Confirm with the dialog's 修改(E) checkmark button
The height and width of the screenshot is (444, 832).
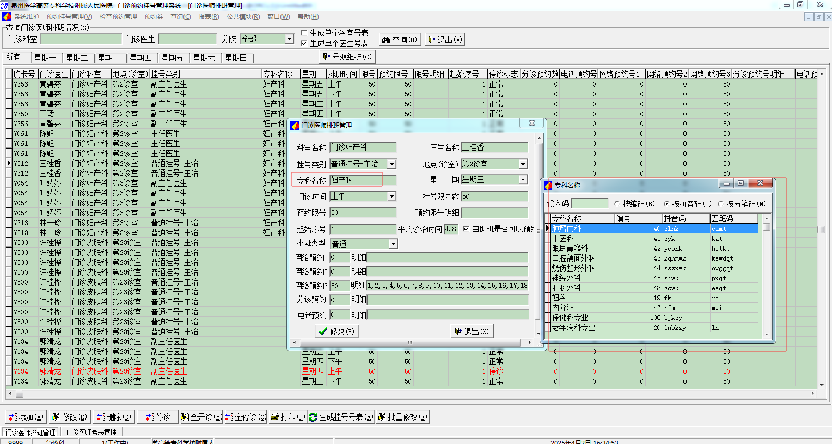pyautogui.click(x=337, y=331)
